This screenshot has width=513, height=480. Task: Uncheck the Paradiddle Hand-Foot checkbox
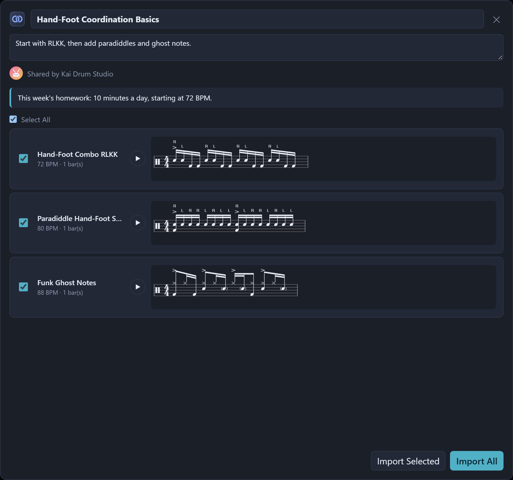(x=23, y=223)
